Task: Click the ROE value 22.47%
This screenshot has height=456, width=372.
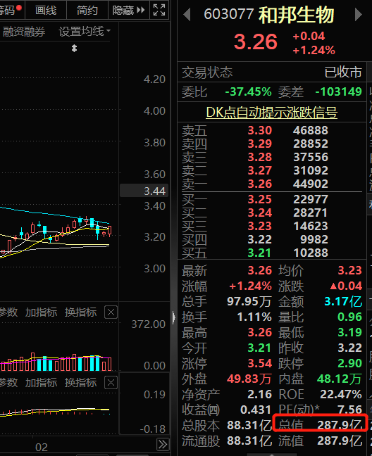Action: [x=341, y=395]
